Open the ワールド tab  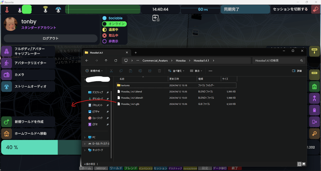point(116,168)
